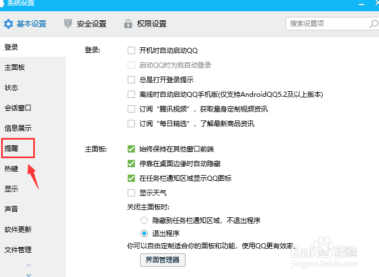Viewport: 379px width, 277px height.
Task: Select 隐藏到任务栏通知区域 radio option
Action: click(145, 220)
